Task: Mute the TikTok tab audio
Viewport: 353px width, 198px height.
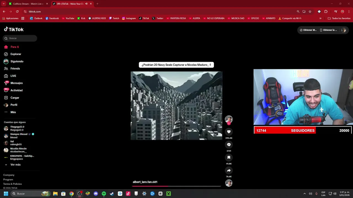Action: [86, 4]
